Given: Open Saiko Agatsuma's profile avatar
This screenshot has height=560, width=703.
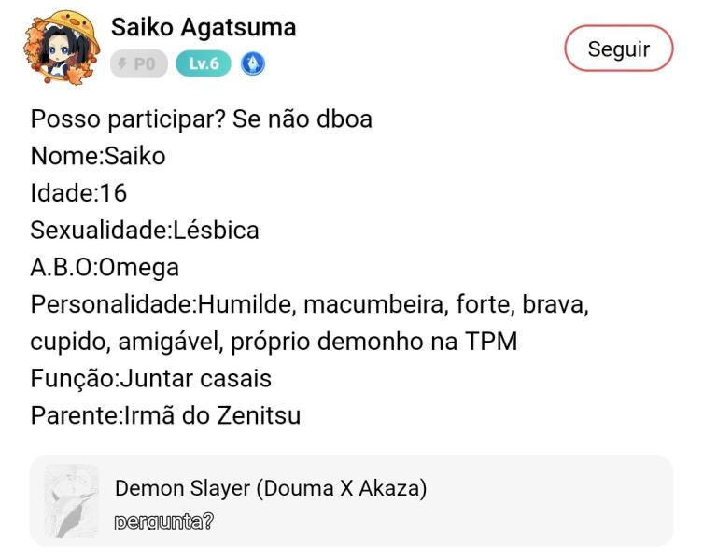Looking at the screenshot, I should [62, 46].
